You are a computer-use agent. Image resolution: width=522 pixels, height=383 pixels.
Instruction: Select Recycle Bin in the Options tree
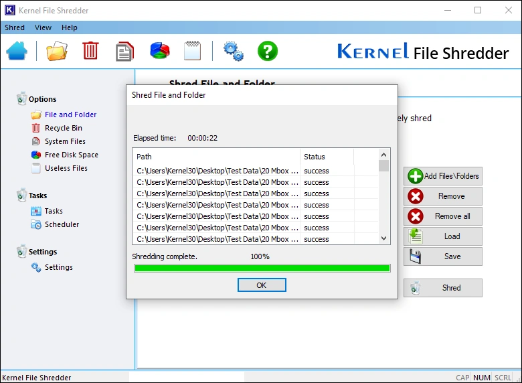point(63,128)
